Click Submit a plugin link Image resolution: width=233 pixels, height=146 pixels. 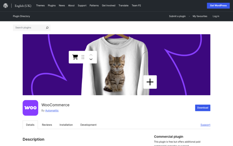coord(177,16)
